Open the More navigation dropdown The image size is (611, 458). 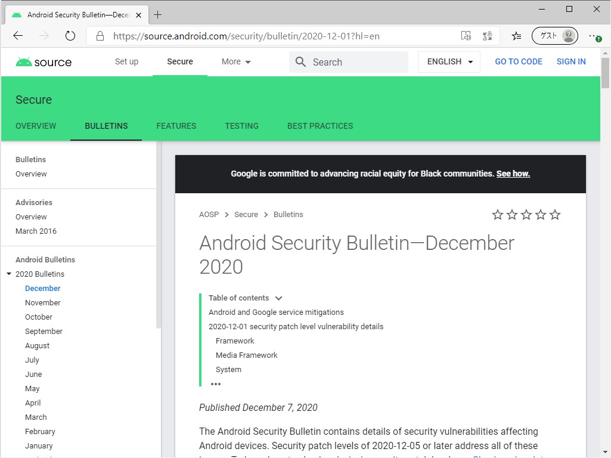tap(235, 61)
